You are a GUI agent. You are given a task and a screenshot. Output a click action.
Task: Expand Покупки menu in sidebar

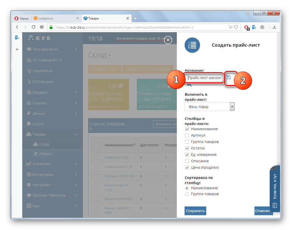53,103
